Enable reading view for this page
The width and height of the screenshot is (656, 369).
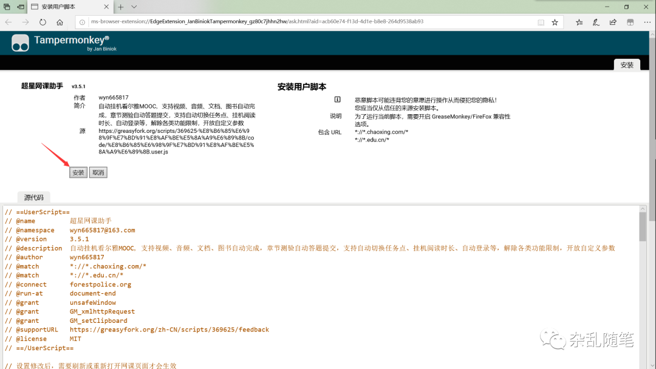point(541,22)
